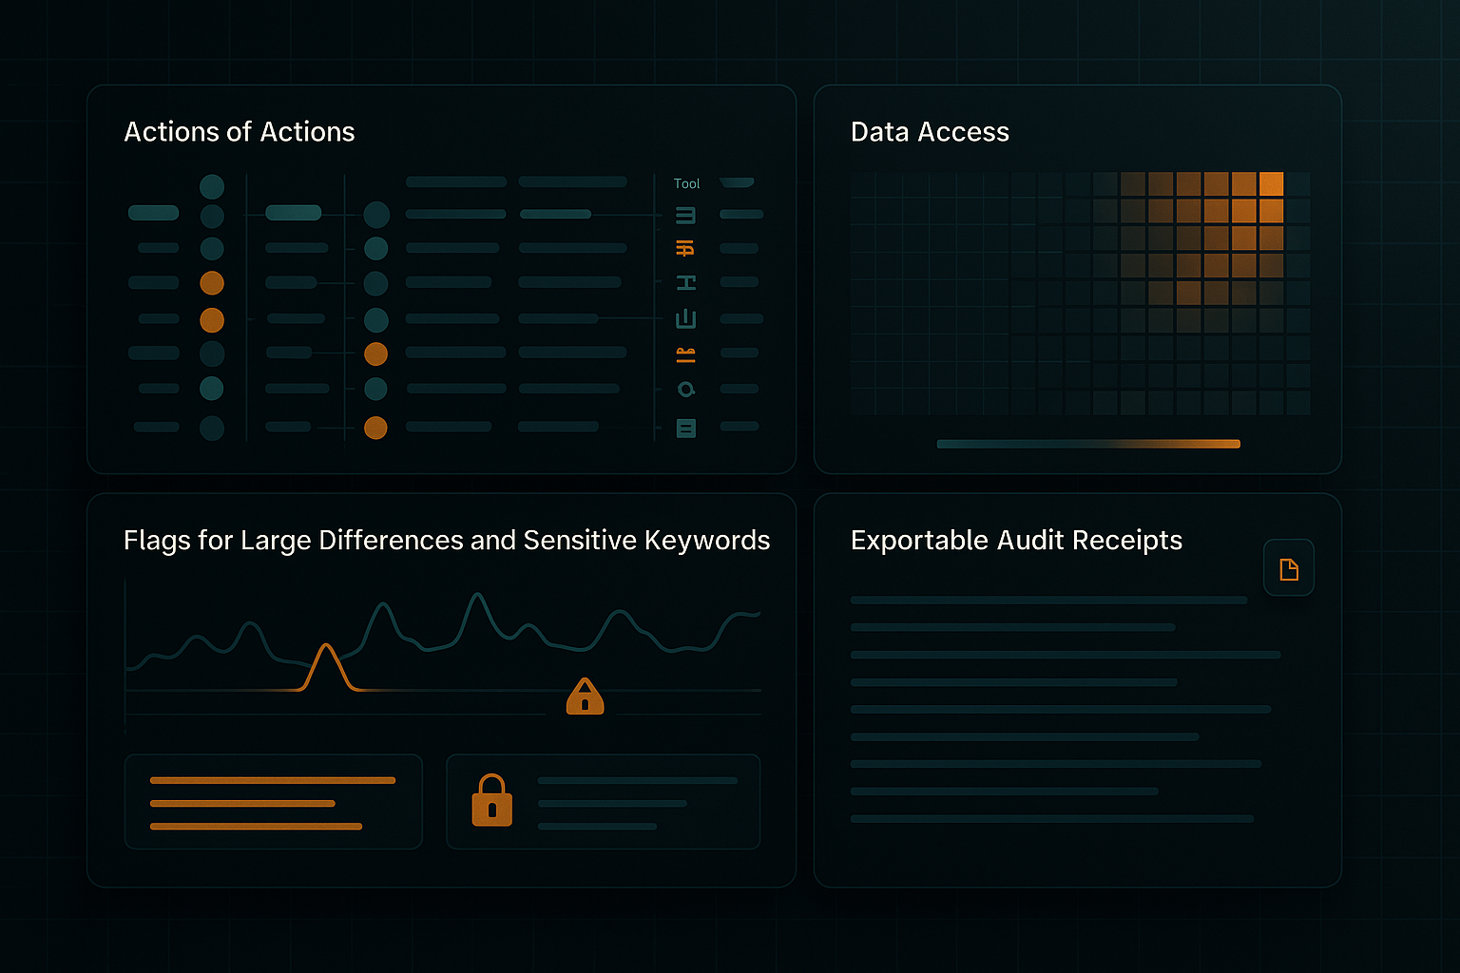
Task: Select the teal bar-chart tool icon
Action: tap(685, 319)
